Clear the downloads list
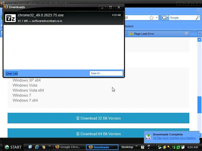 pos(12,73)
